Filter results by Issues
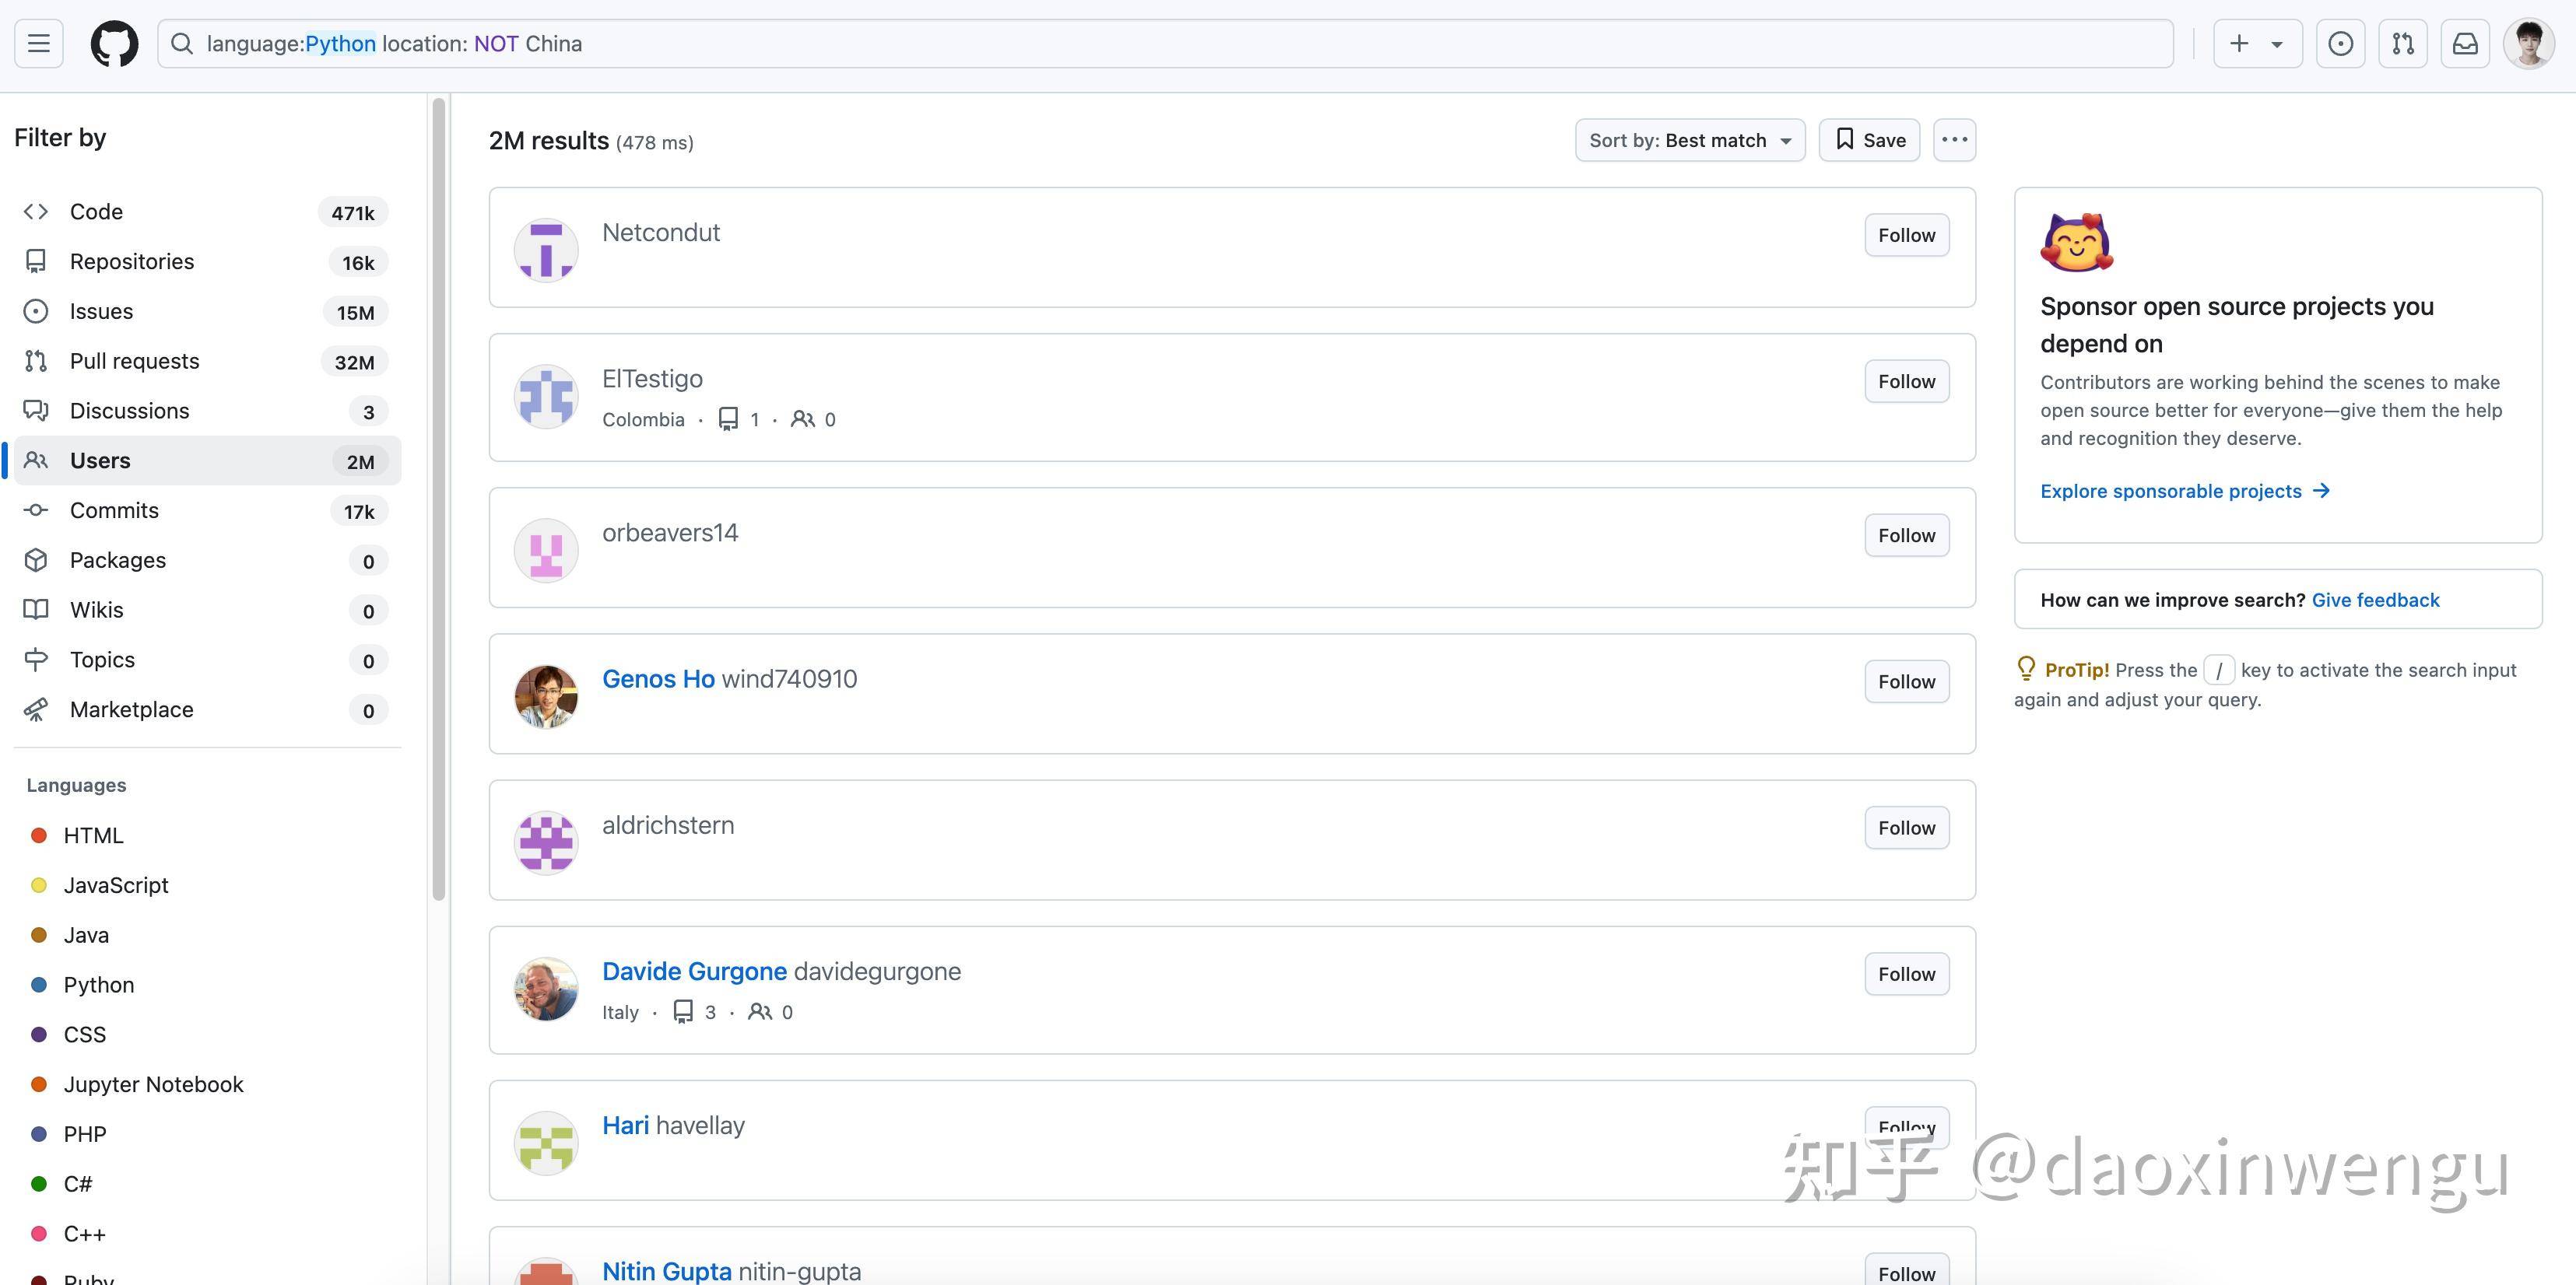The height and width of the screenshot is (1285, 2576). 207,312
